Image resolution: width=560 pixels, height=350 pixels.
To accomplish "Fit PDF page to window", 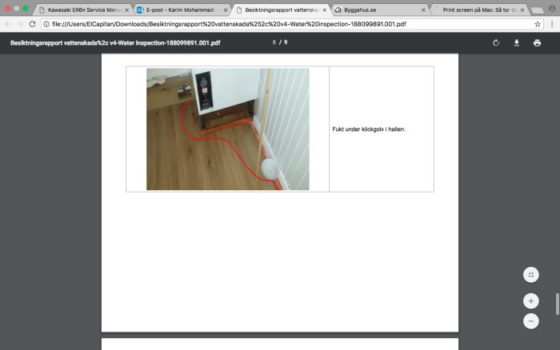I will [x=531, y=275].
